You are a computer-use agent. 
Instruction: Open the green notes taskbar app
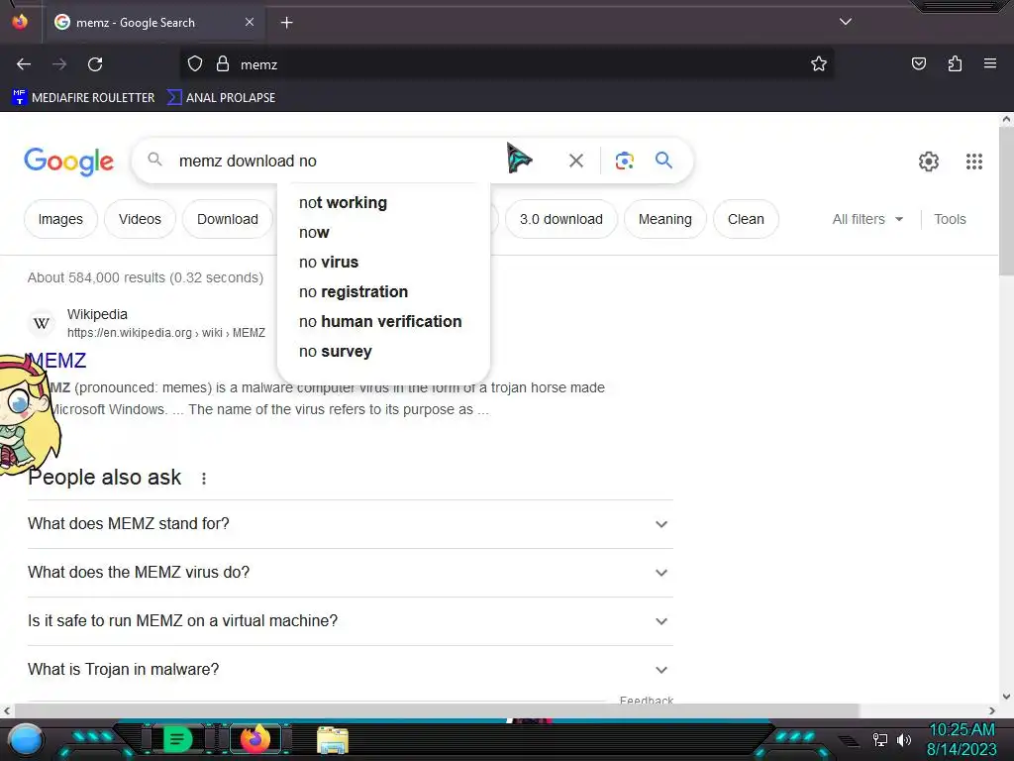click(176, 739)
